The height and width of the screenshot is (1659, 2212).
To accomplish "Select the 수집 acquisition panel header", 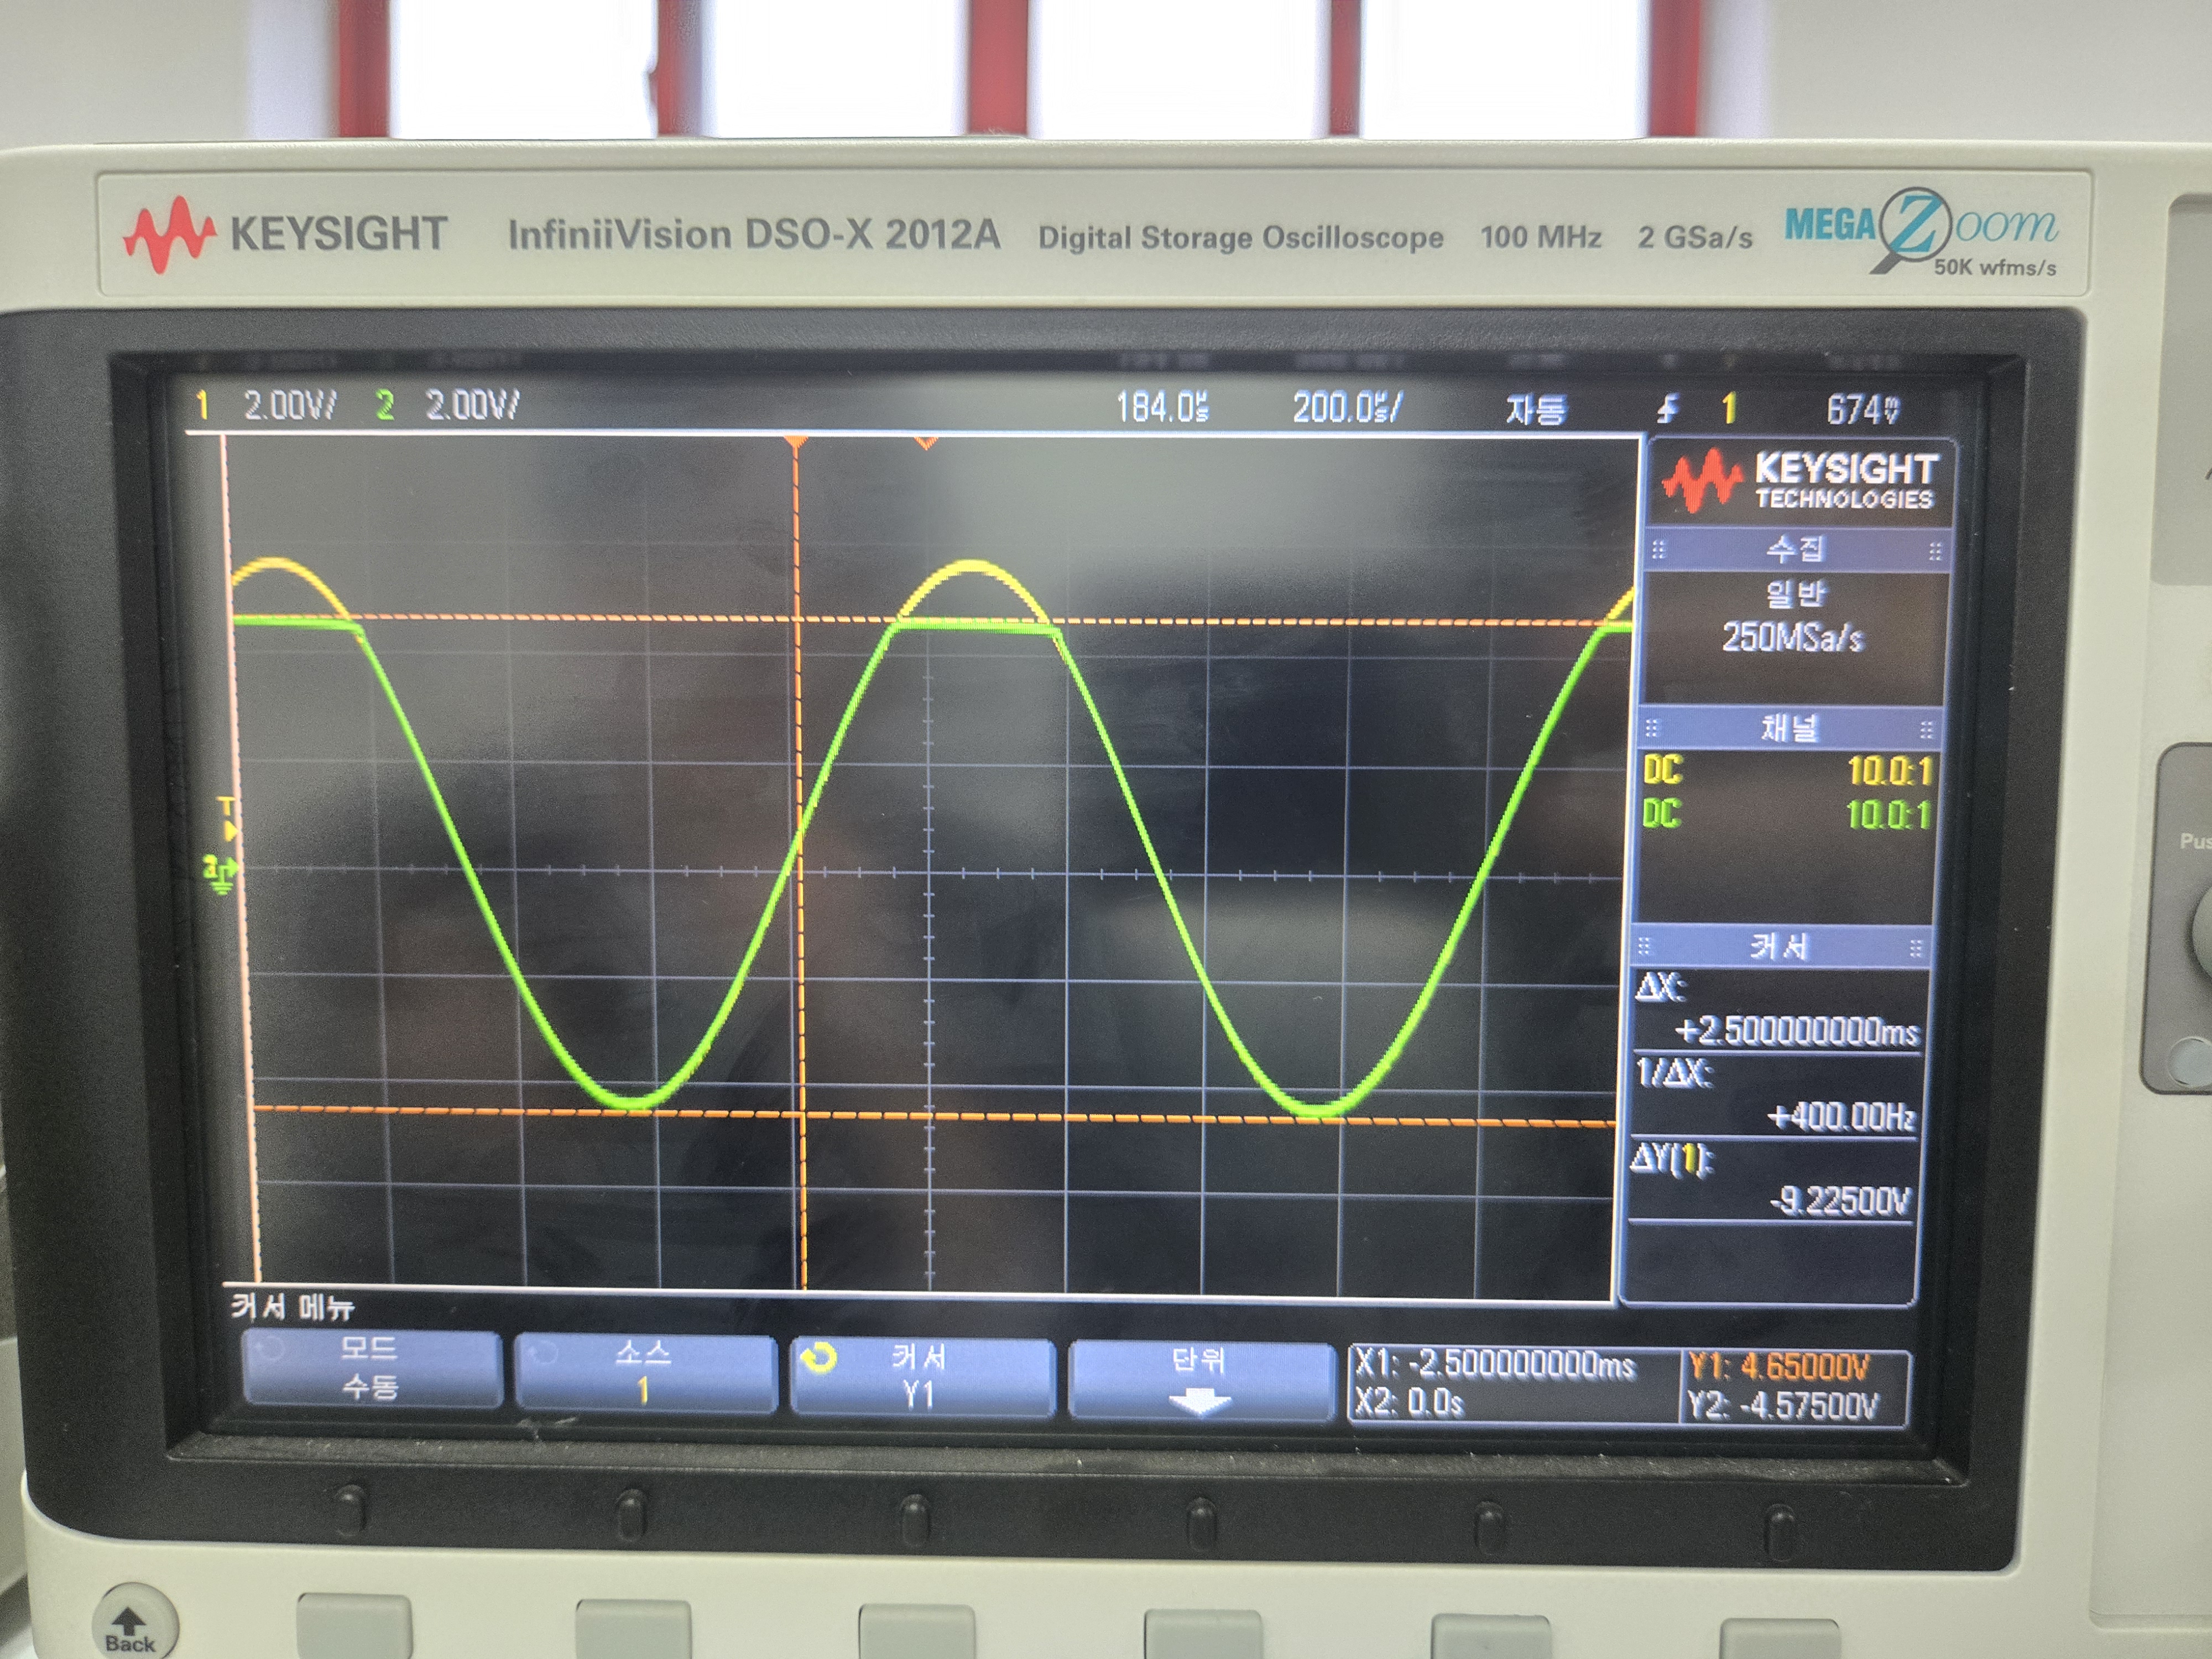I will 1795,549.
